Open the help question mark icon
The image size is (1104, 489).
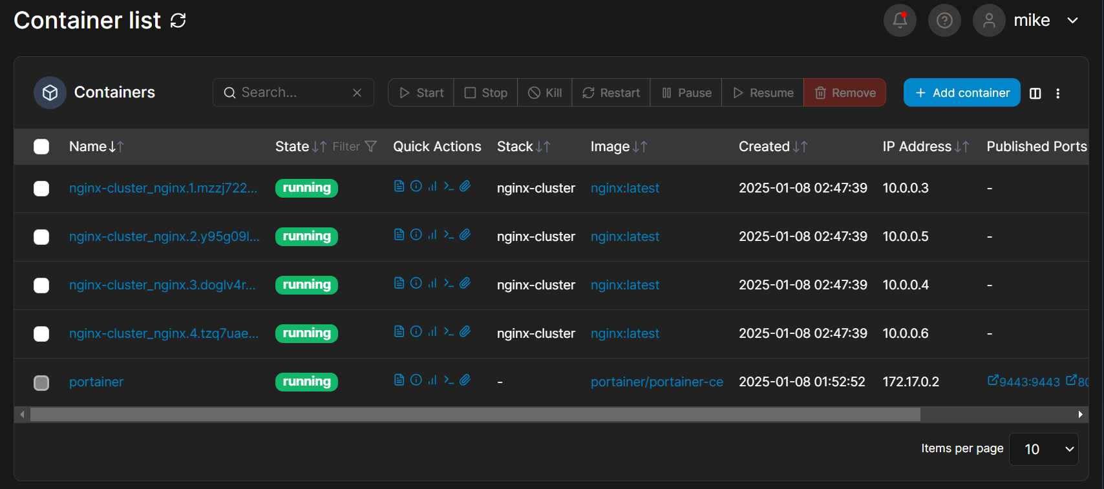point(944,21)
